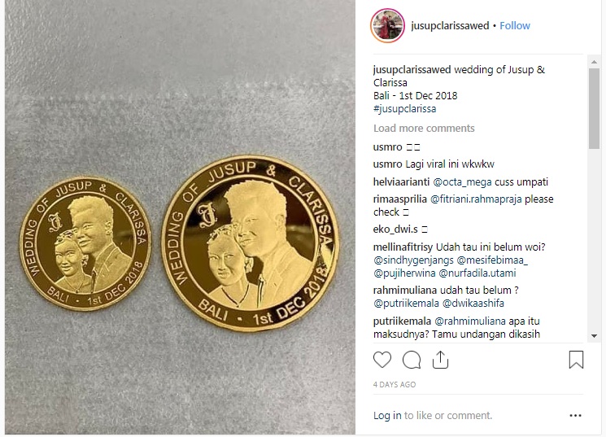
Task: Click the gold coins photo
Action: coord(180,217)
